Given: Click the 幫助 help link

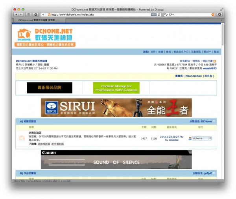Looking at the screenshot, I should pyautogui.click(x=216, y=52).
